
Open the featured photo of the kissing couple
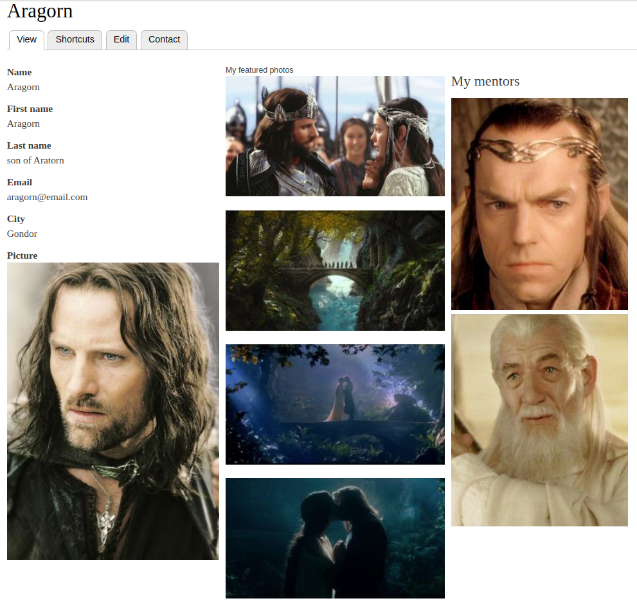[335, 539]
